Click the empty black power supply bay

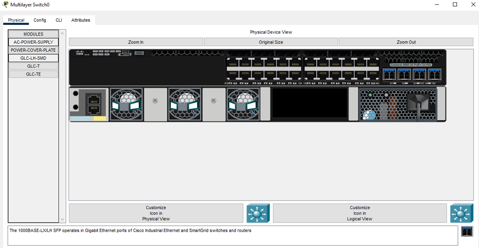point(309,103)
